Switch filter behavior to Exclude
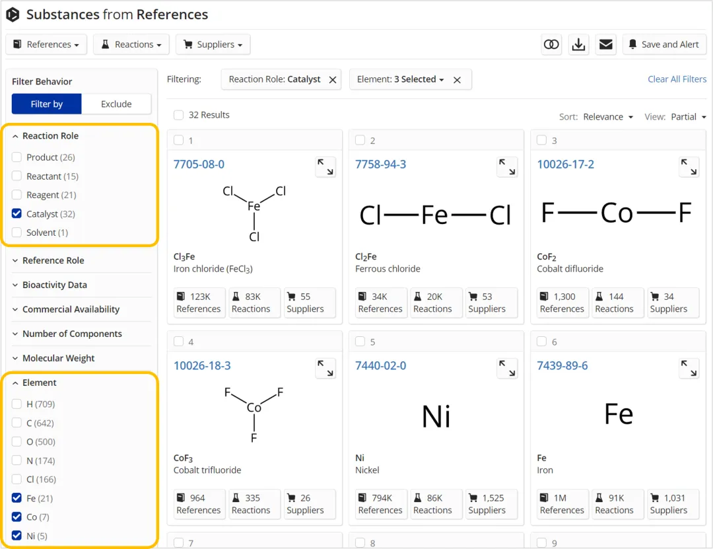This screenshot has height=549, width=713. [116, 104]
